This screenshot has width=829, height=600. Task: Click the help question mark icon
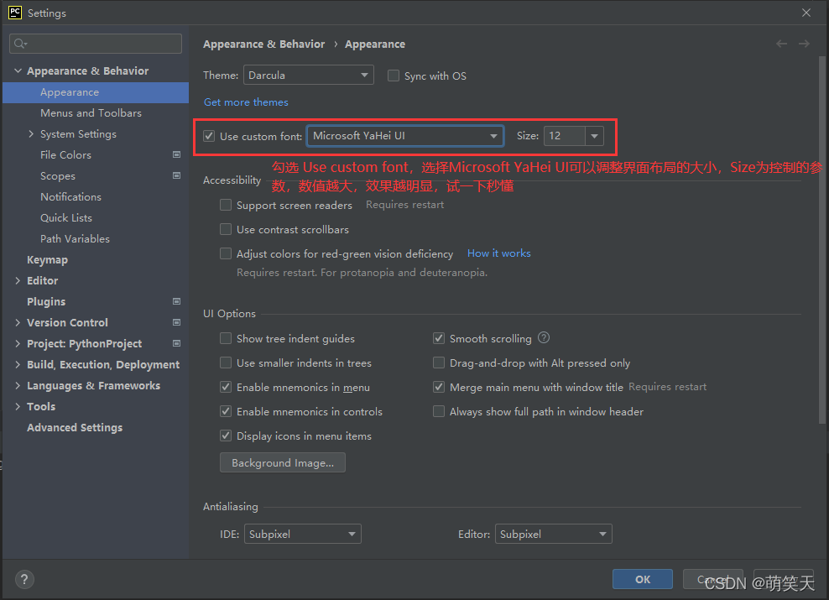point(24,579)
